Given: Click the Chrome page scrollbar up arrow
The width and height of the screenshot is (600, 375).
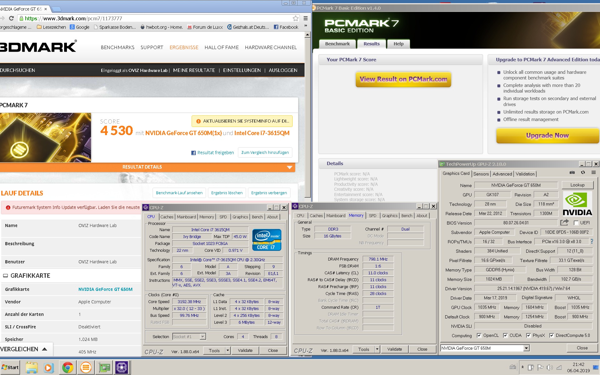Looking at the screenshot, I should (x=307, y=35).
